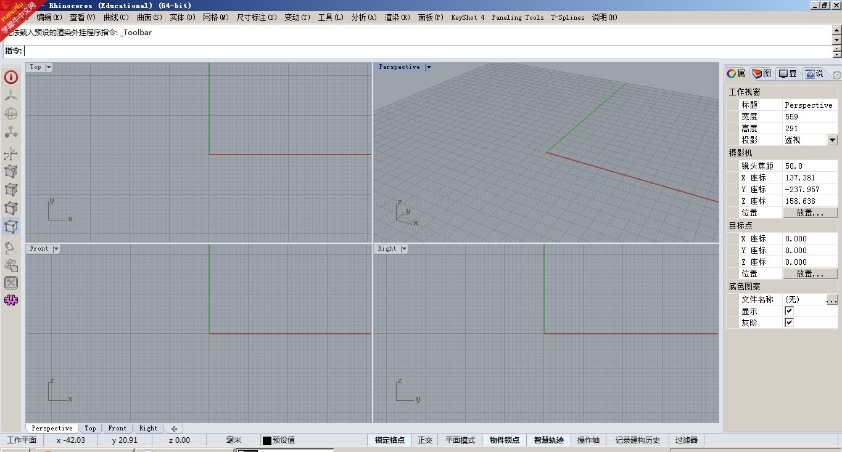The image size is (842, 452).
Task: Open the 分析(A) menu
Action: tap(364, 17)
